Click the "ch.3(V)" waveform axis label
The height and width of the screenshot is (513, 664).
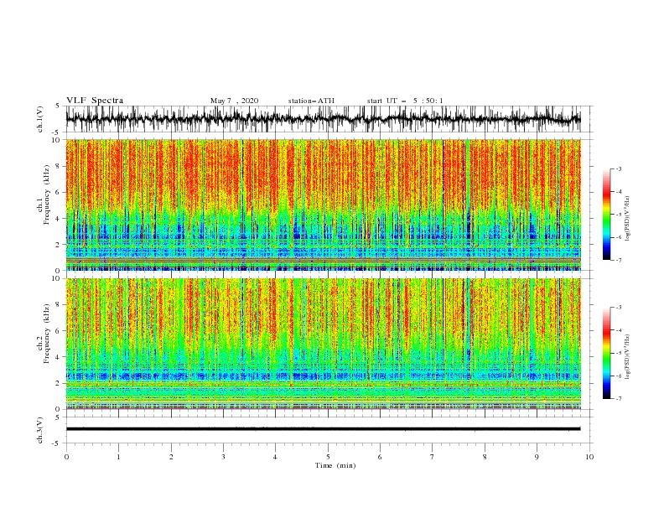(x=40, y=430)
